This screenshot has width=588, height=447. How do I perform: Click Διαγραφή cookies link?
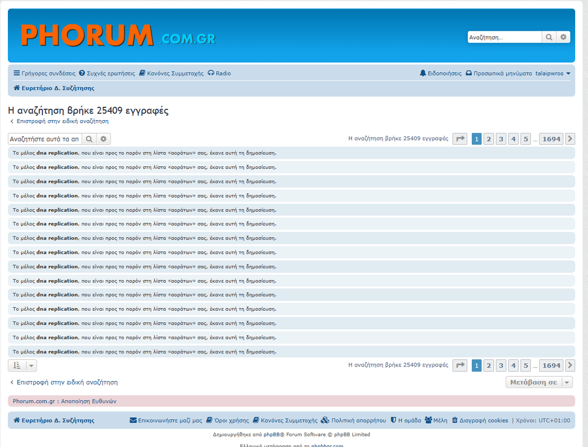(x=480, y=420)
